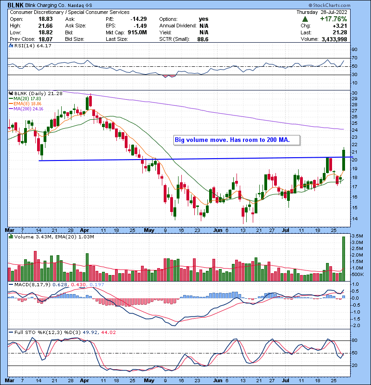Click the Annual Dividend N/A value
The width and height of the screenshot is (371, 385).
204,26
